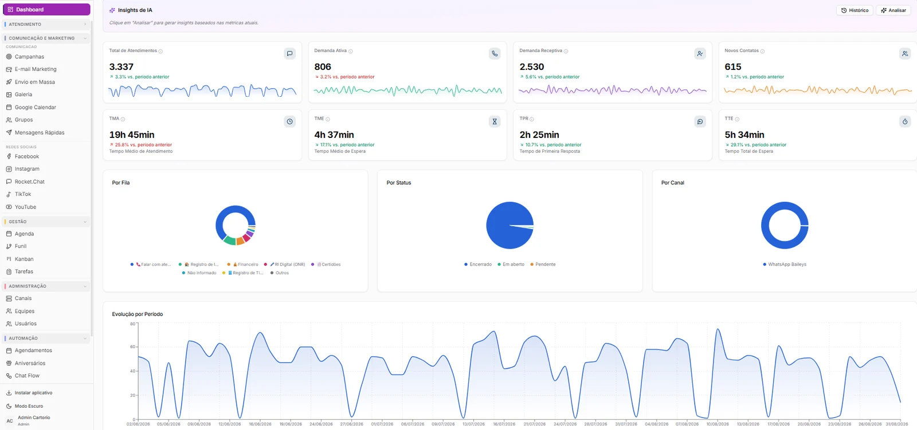This screenshot has width=917, height=430.
Task: Click the Facebook icon in sidebar
Action: point(9,156)
